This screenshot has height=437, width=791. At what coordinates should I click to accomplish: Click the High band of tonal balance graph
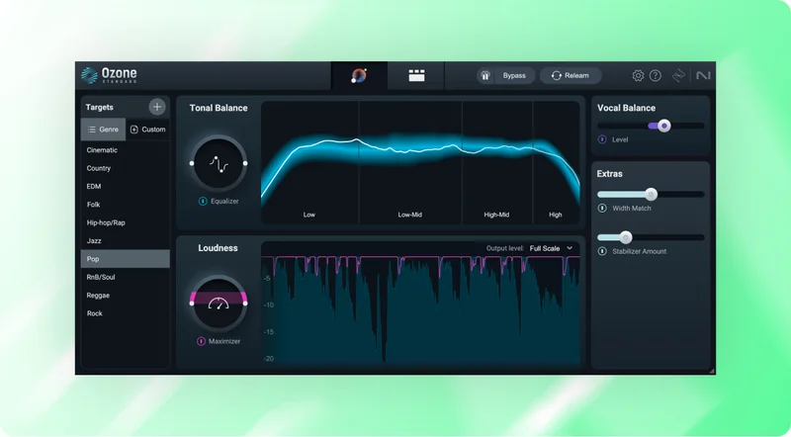tap(556, 162)
